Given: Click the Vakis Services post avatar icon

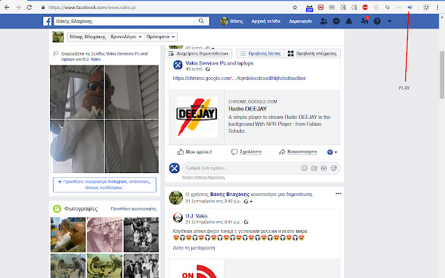Looking at the screenshot, I should click(178, 65).
